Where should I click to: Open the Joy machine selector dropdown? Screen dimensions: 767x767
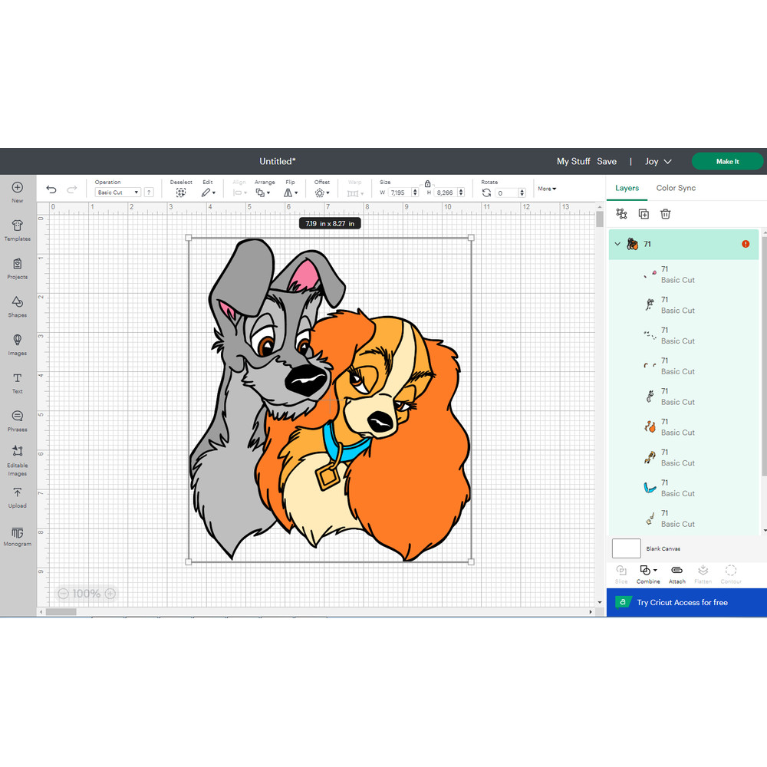click(x=658, y=161)
